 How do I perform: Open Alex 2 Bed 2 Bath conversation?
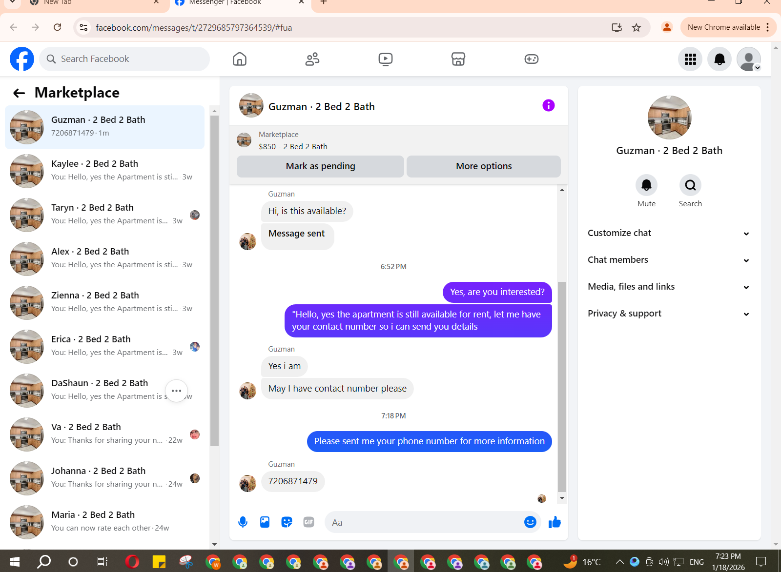pos(105,258)
